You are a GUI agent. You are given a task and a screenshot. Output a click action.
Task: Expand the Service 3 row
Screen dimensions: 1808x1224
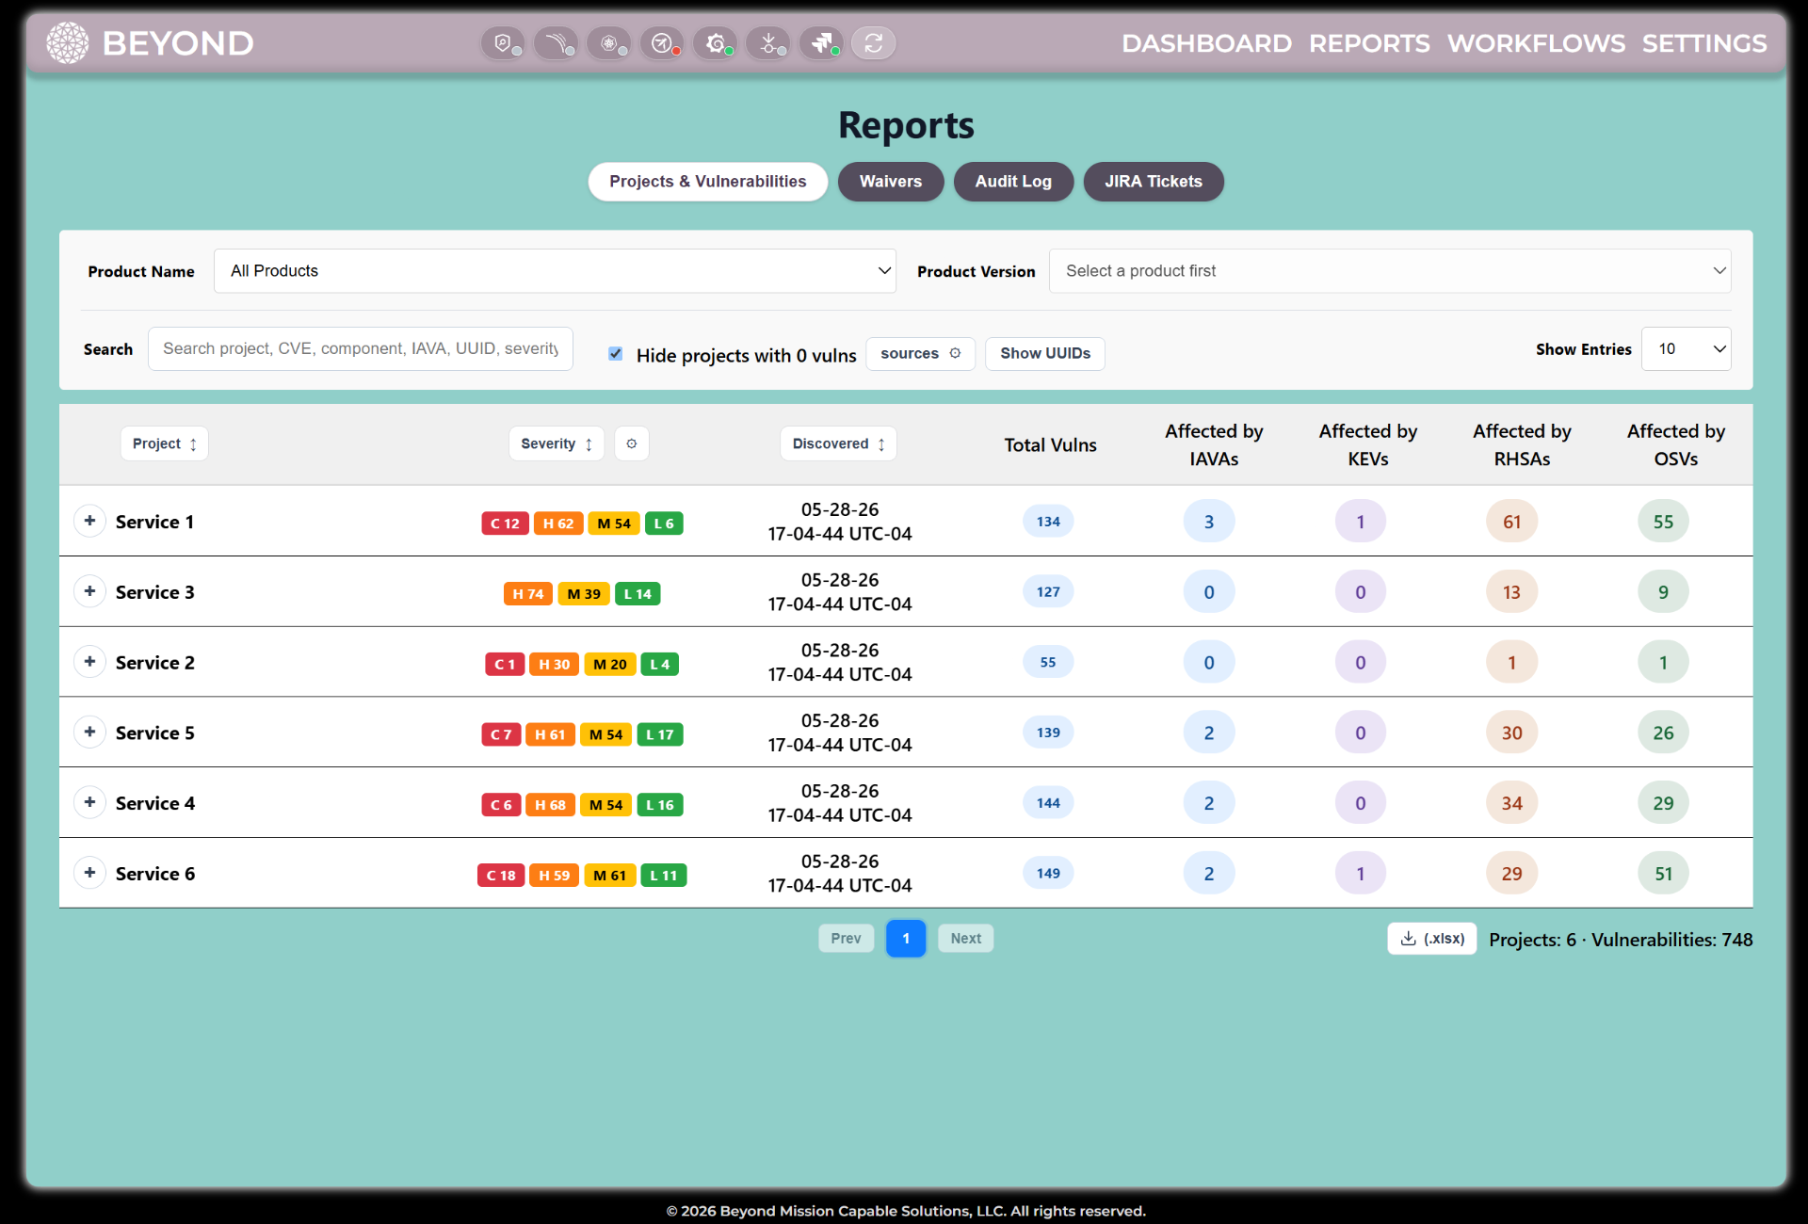point(89,591)
